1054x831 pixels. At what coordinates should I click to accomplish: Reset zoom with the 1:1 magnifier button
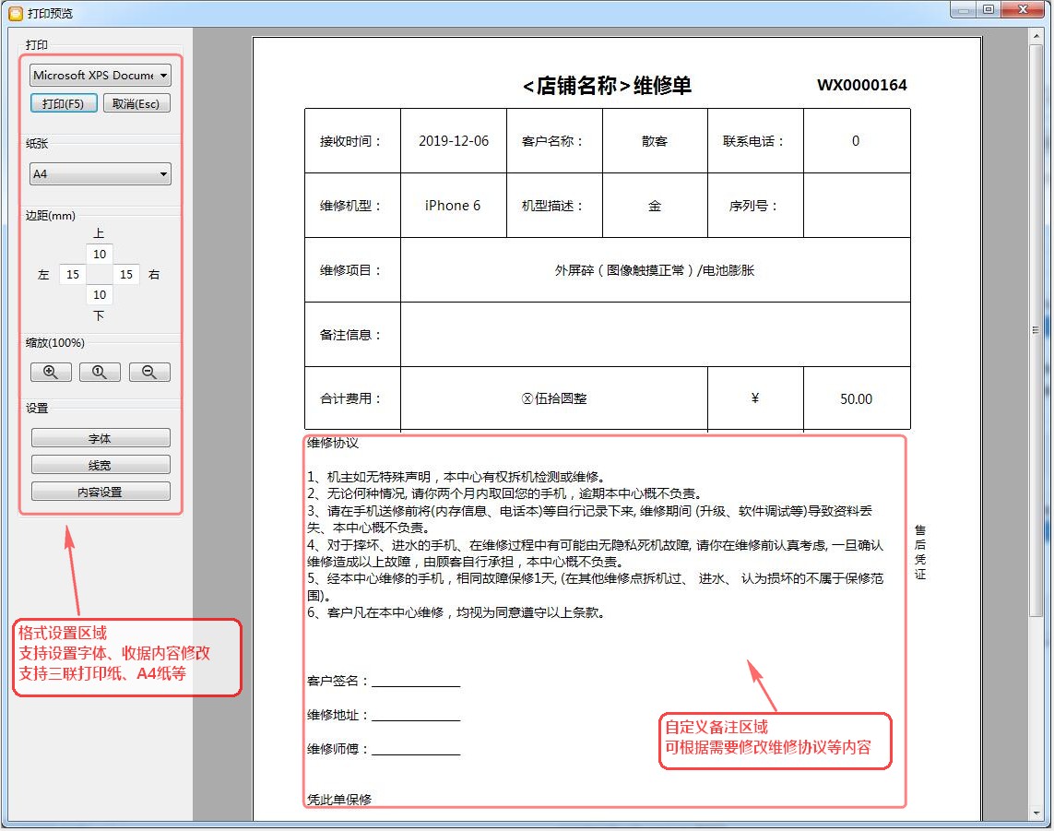(x=100, y=372)
